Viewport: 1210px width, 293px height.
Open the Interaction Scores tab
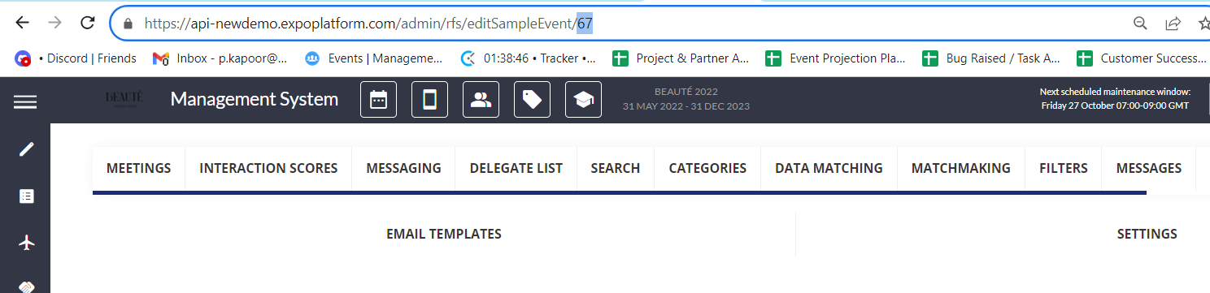tap(268, 169)
